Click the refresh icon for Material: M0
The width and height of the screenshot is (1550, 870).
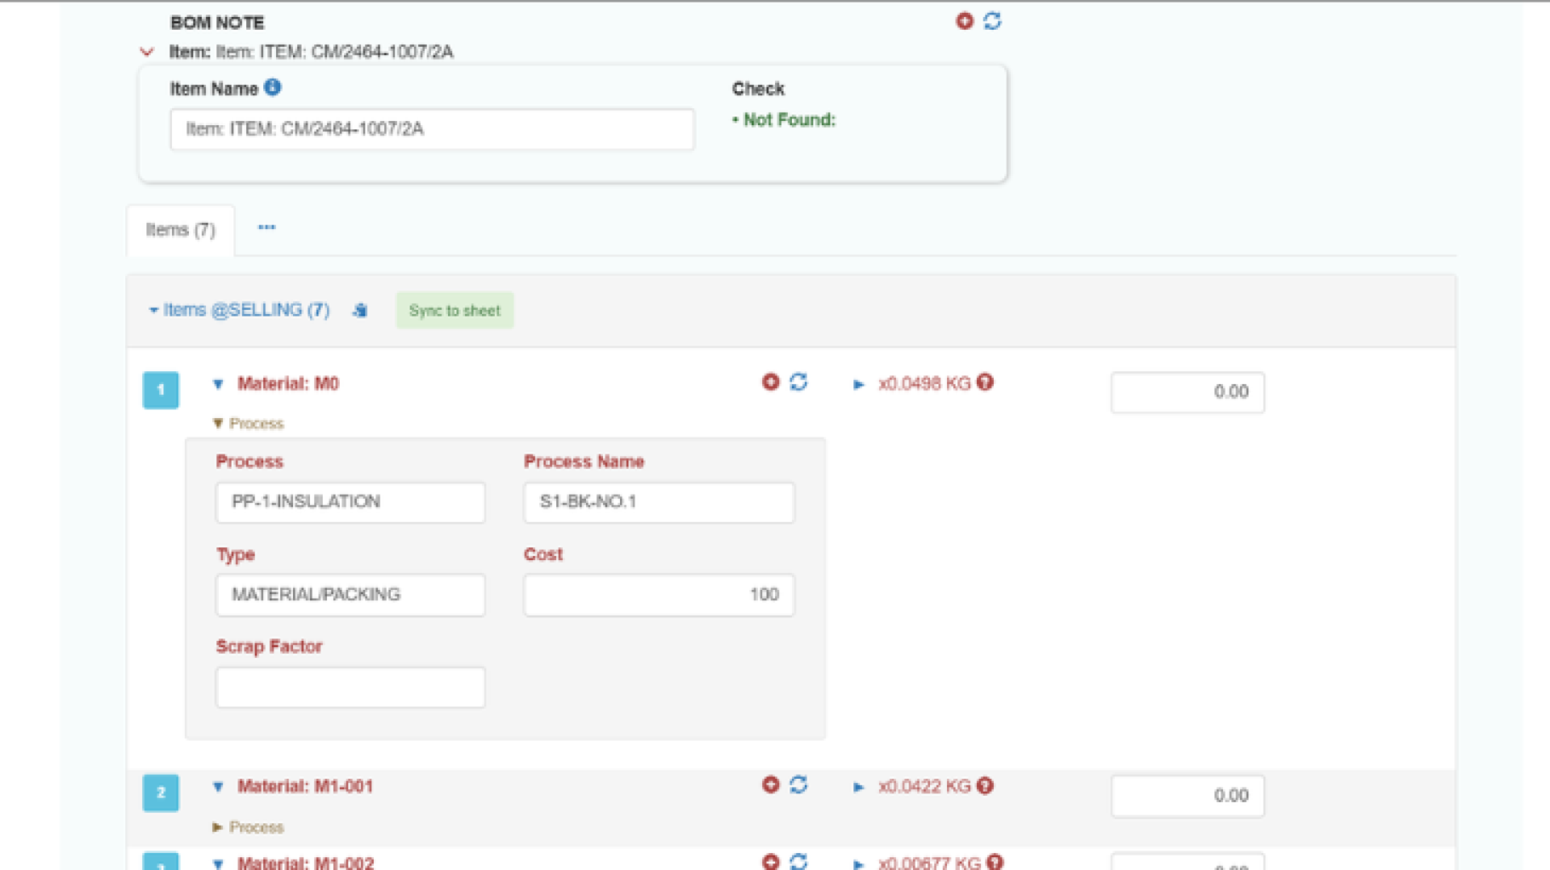point(798,382)
